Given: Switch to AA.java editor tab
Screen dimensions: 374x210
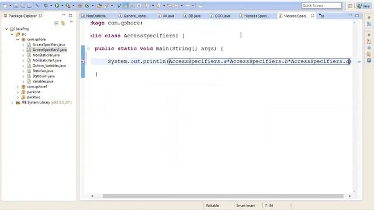Looking at the screenshot, I should tap(166, 16).
